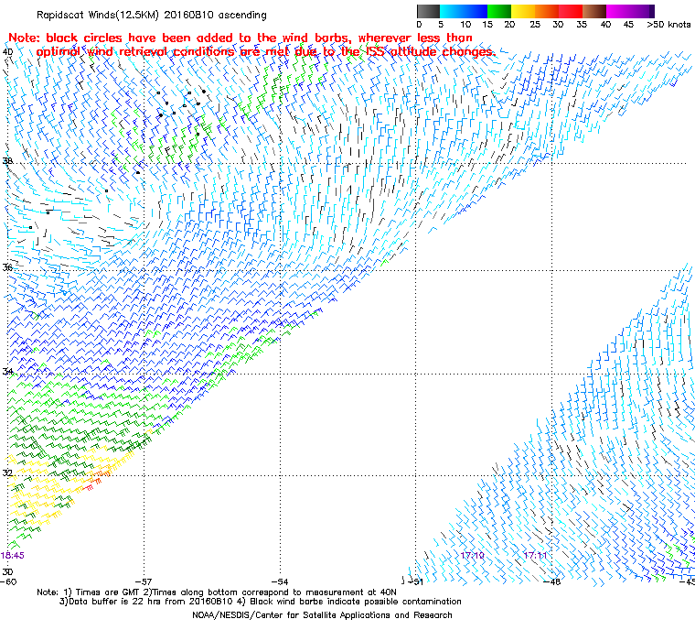The image size is (695, 630).
Task: Click the '>50 knots' legend label
Action: click(668, 25)
